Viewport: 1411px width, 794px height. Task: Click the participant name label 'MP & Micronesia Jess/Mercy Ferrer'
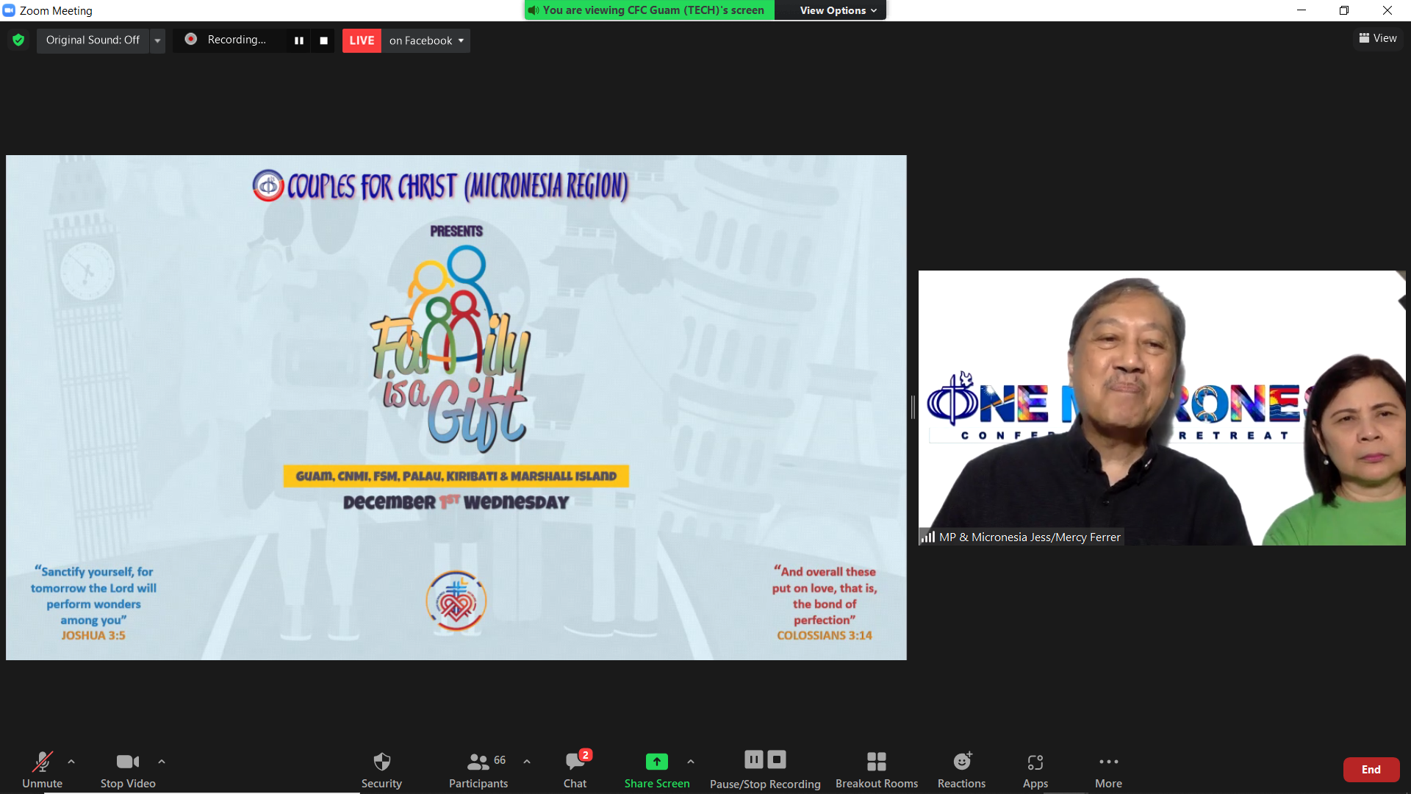1030,537
